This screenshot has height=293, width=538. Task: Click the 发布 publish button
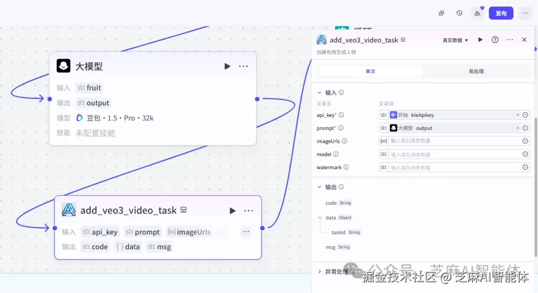(501, 13)
